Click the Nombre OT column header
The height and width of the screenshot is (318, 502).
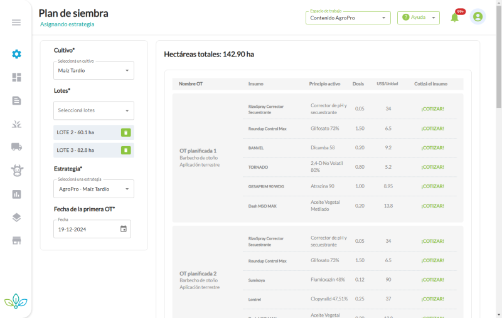pos(191,84)
